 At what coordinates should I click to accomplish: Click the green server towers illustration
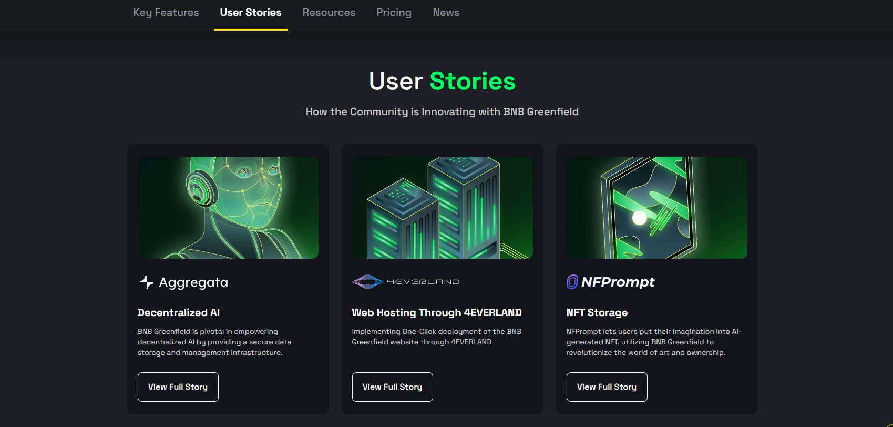pos(443,208)
